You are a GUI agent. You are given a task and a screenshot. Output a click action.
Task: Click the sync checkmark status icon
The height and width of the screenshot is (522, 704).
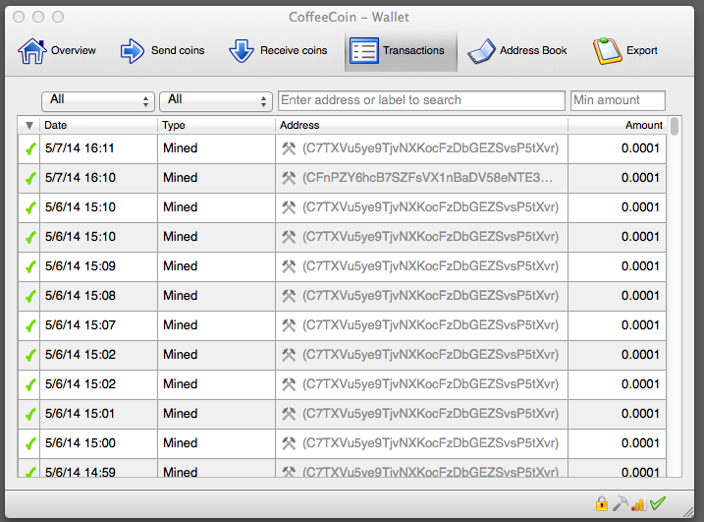(x=658, y=503)
